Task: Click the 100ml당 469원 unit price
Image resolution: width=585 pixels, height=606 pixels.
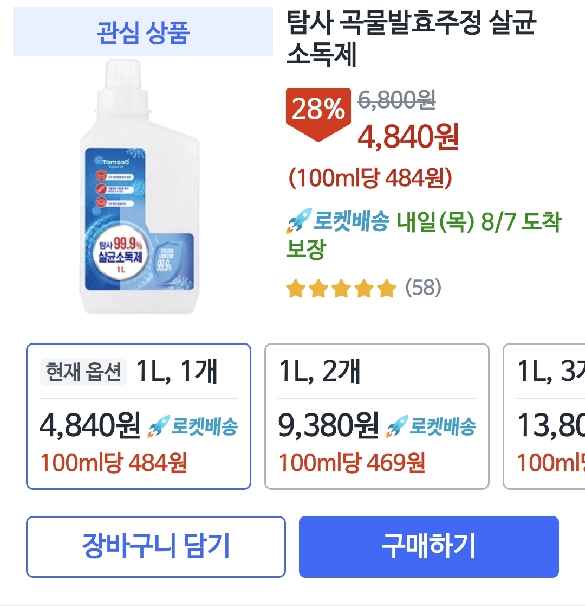Action: [352, 463]
